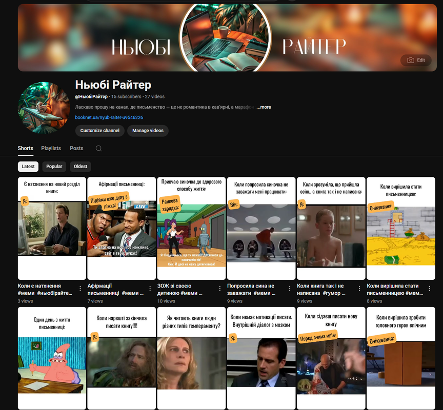
Task: Click the title 'Афірмації письменниці #меми'
Action: pos(115,290)
